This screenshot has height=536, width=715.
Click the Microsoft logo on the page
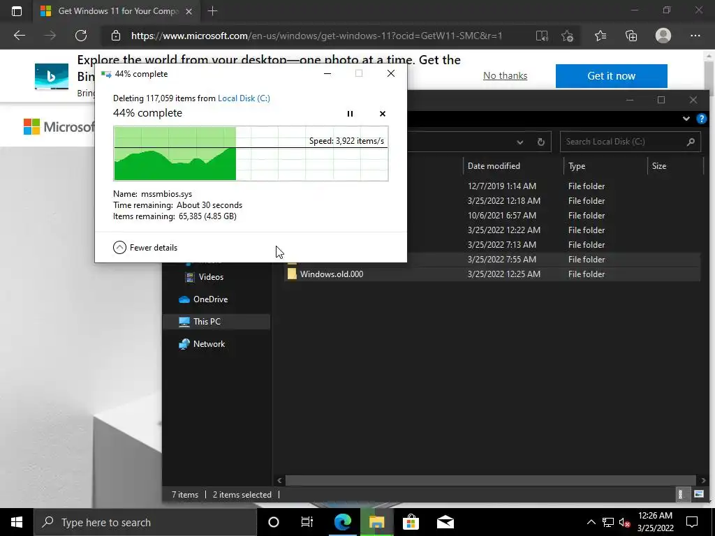click(59, 126)
